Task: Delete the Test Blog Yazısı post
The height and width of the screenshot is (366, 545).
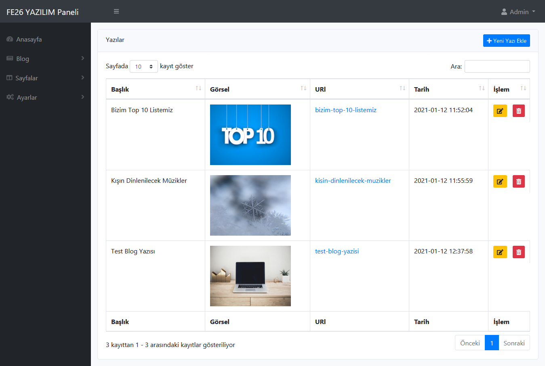Action: click(x=519, y=252)
